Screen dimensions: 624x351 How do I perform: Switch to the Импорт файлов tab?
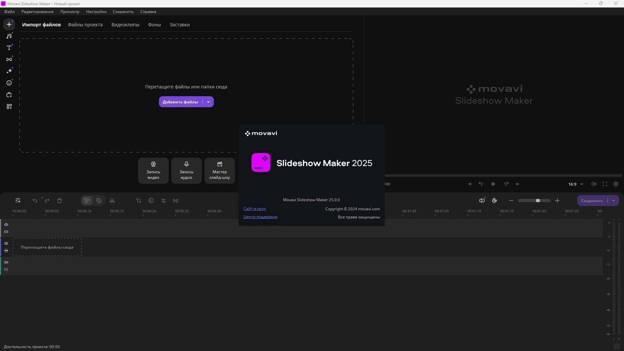(41, 25)
